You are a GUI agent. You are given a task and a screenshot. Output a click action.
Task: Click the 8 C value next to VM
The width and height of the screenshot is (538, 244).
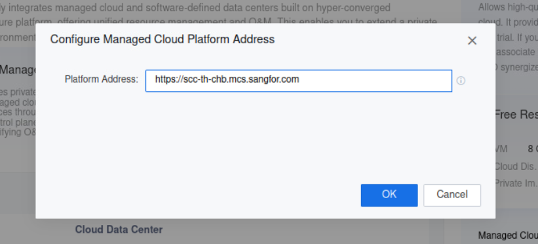click(x=533, y=149)
